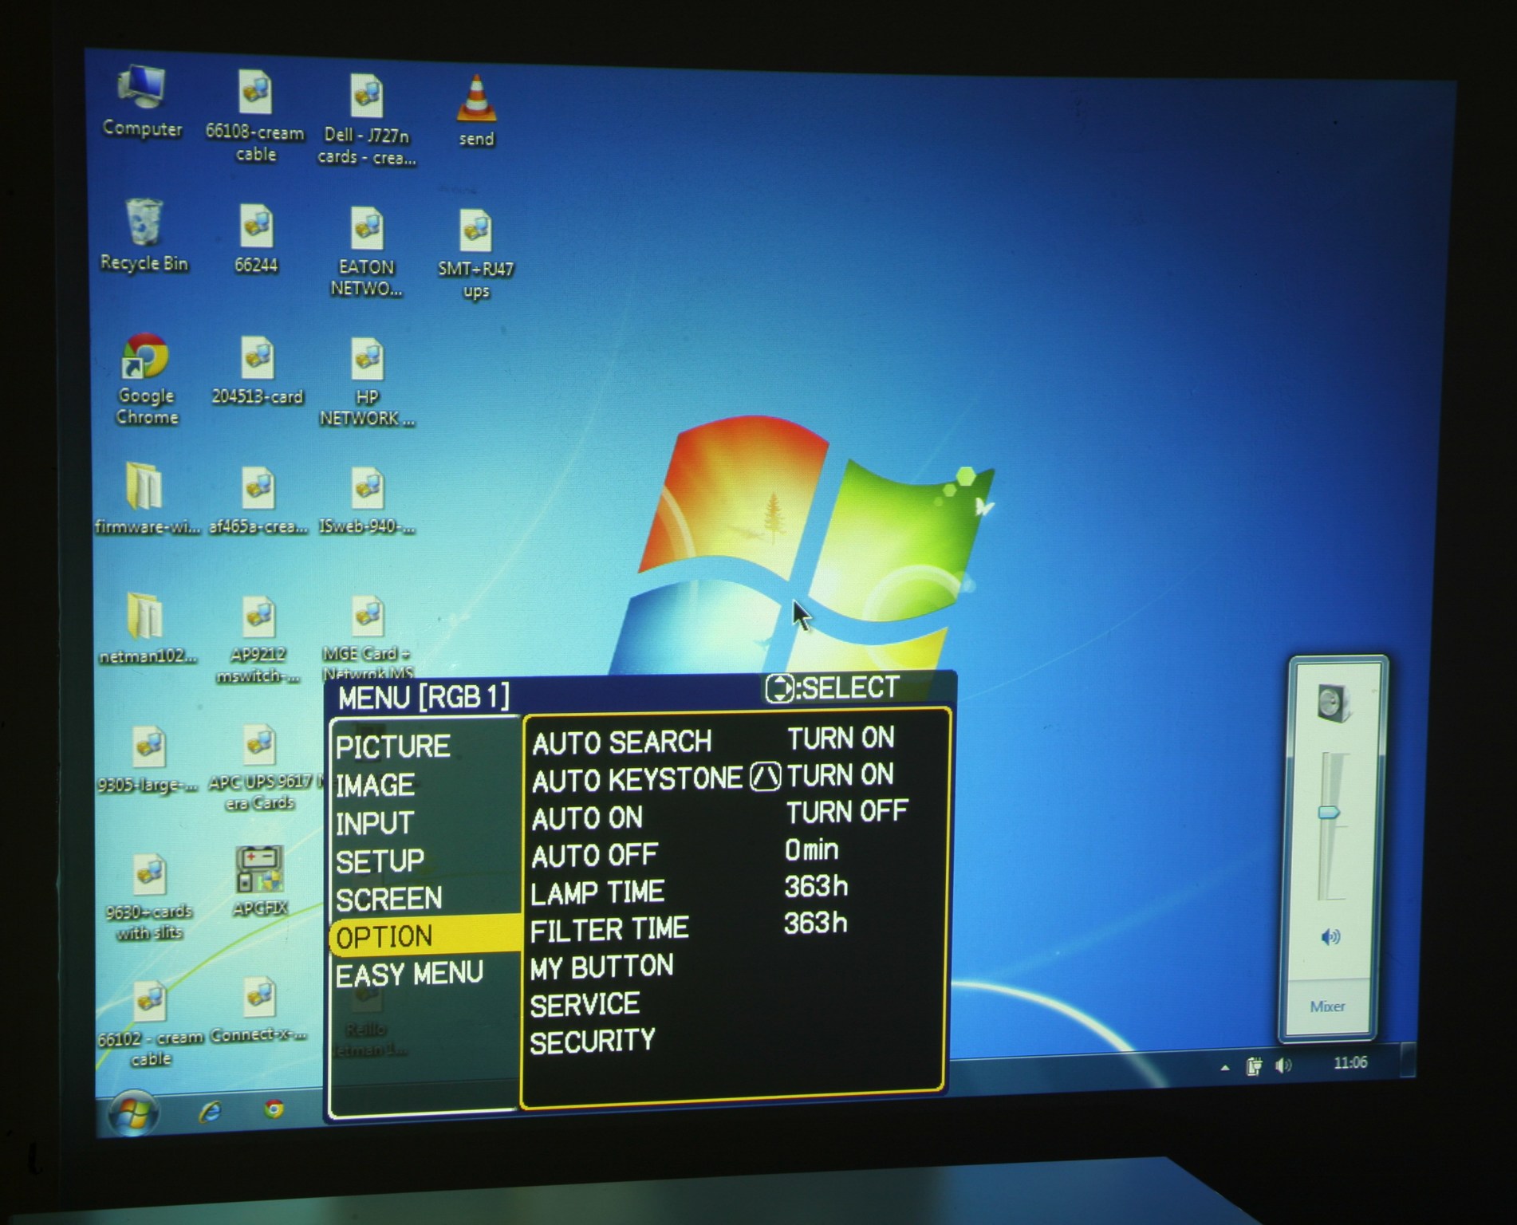Open the HP NETWORK... shortcut

[366, 383]
